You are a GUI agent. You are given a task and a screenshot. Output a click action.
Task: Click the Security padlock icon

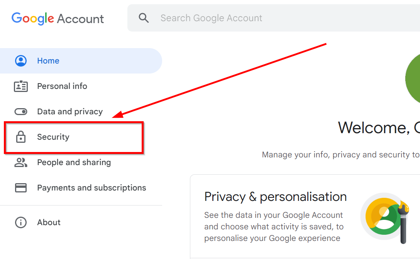[21, 137]
